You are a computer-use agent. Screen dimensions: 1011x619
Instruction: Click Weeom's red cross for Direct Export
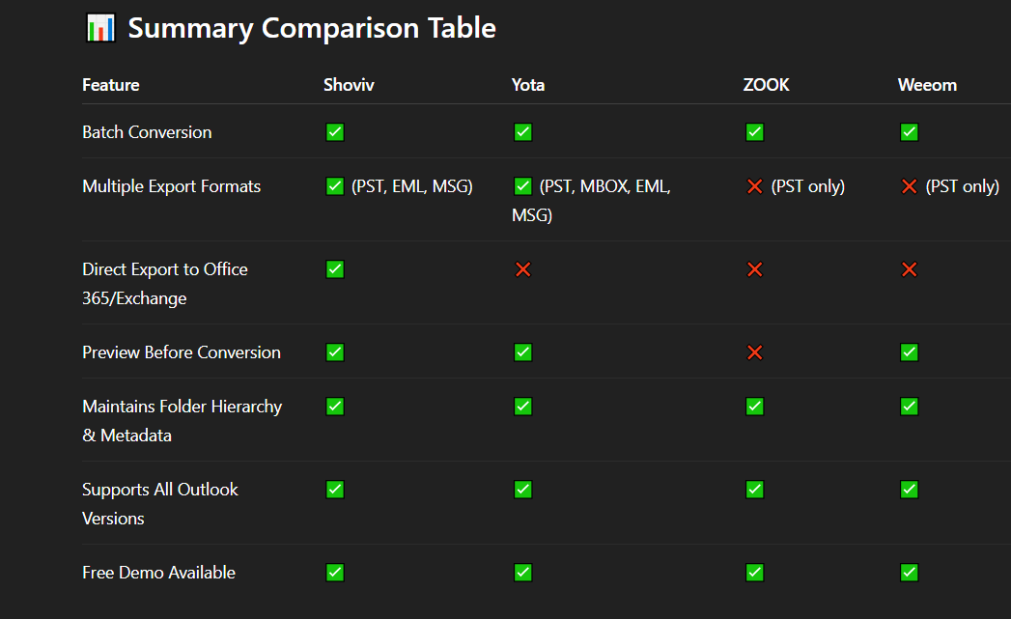(x=909, y=269)
